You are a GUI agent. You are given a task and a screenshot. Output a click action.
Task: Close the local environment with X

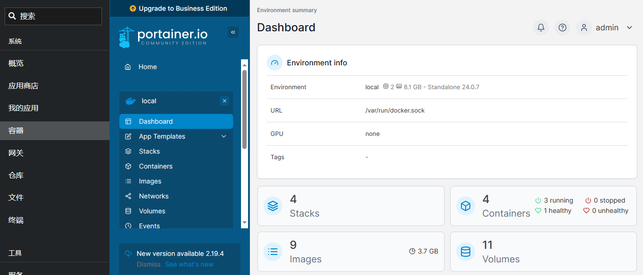point(225,101)
